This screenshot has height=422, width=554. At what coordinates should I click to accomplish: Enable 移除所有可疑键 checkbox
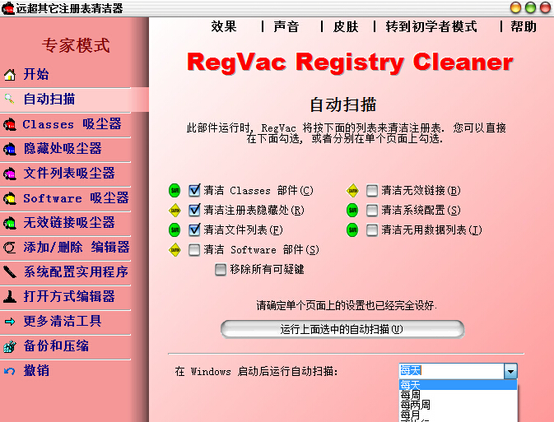coord(221,270)
